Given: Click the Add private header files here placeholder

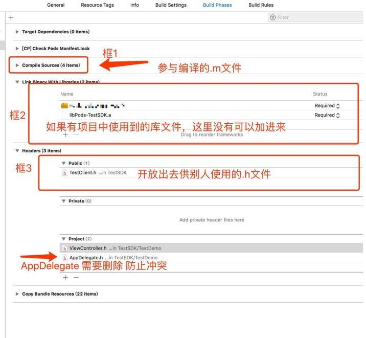Looking at the screenshot, I should [x=212, y=220].
